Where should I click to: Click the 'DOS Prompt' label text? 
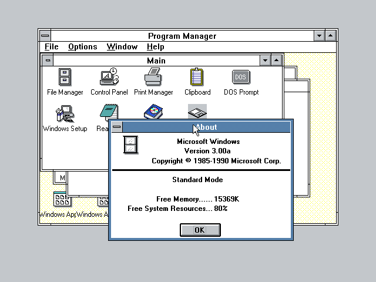(241, 92)
